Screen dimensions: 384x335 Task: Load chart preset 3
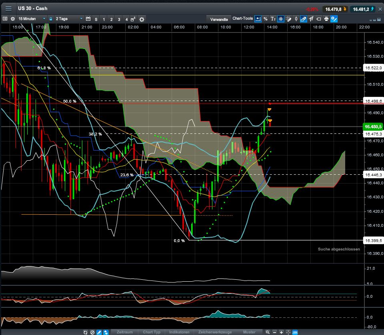(119, 19)
